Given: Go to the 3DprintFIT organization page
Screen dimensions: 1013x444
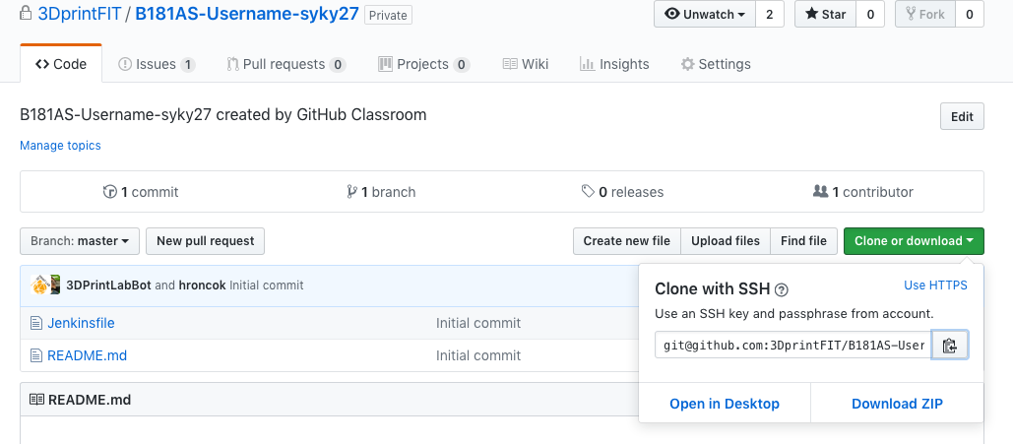Looking at the screenshot, I should 80,14.
